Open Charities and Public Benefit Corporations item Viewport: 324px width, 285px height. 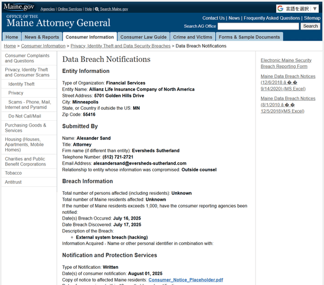coord(29,161)
